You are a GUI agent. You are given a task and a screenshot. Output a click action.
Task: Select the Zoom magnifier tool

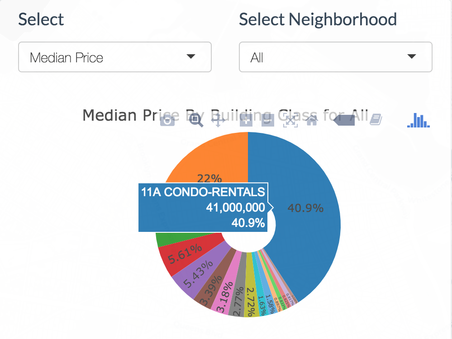coord(196,120)
